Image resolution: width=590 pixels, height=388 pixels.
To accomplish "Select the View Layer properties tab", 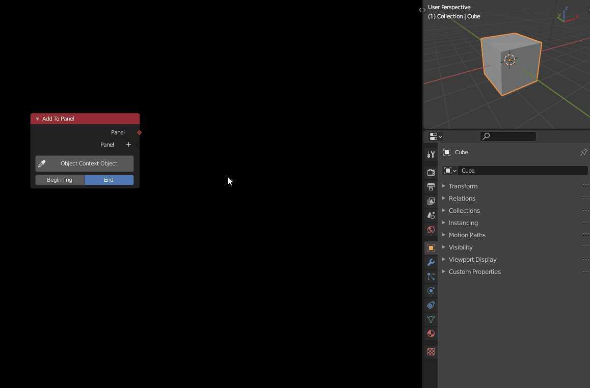I will pos(431,201).
